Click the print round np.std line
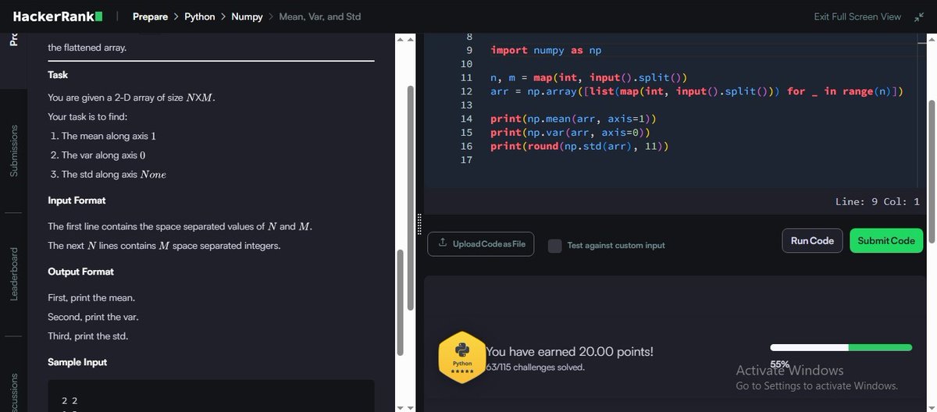This screenshot has height=412, width=937. (581, 146)
